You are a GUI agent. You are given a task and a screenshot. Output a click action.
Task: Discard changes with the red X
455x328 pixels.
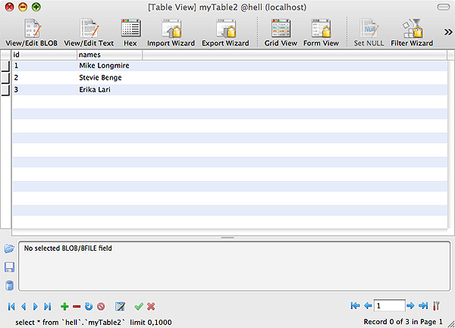point(151,306)
